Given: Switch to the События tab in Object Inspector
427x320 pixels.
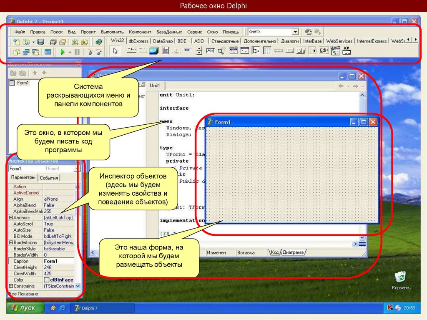Looking at the screenshot, I should pos(49,178).
